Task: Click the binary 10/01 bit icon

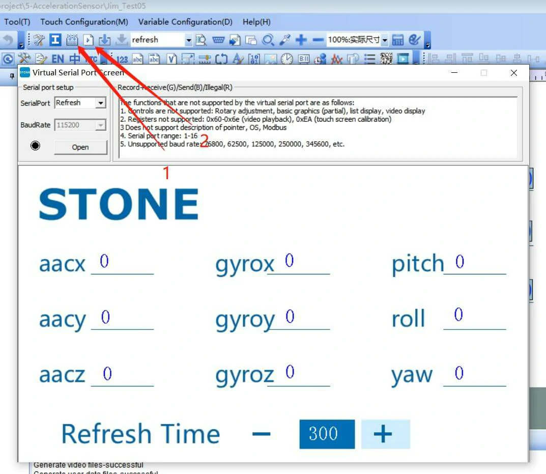Action: (x=254, y=59)
